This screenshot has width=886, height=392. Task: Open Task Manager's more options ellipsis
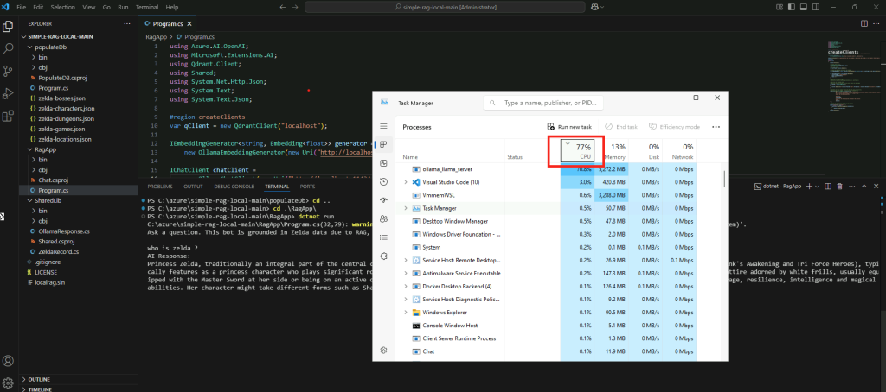(716, 127)
